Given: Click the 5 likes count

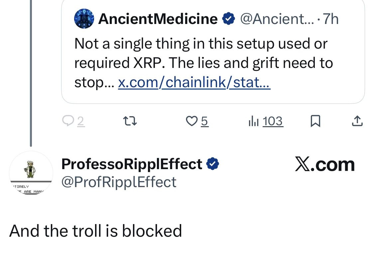Looking at the screenshot, I should point(204,122).
